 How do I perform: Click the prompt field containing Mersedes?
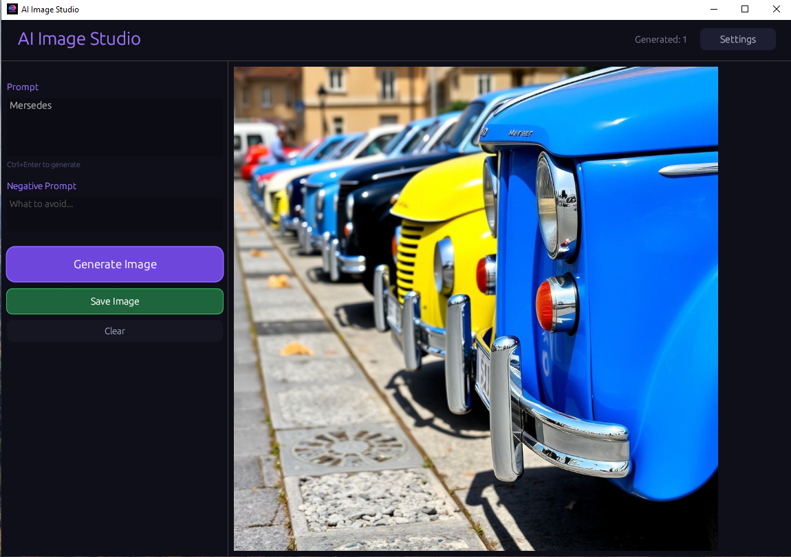(114, 124)
